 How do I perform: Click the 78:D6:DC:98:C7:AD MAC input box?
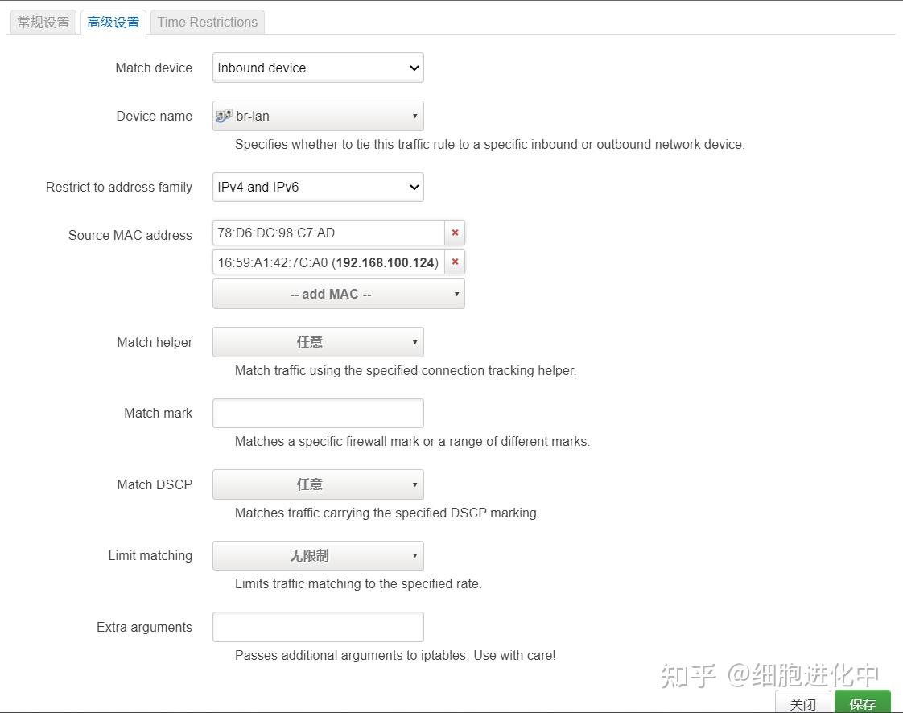[326, 233]
